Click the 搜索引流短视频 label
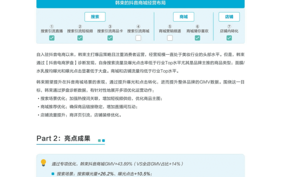Screen dimensions: 281x177 [x=80, y=31]
